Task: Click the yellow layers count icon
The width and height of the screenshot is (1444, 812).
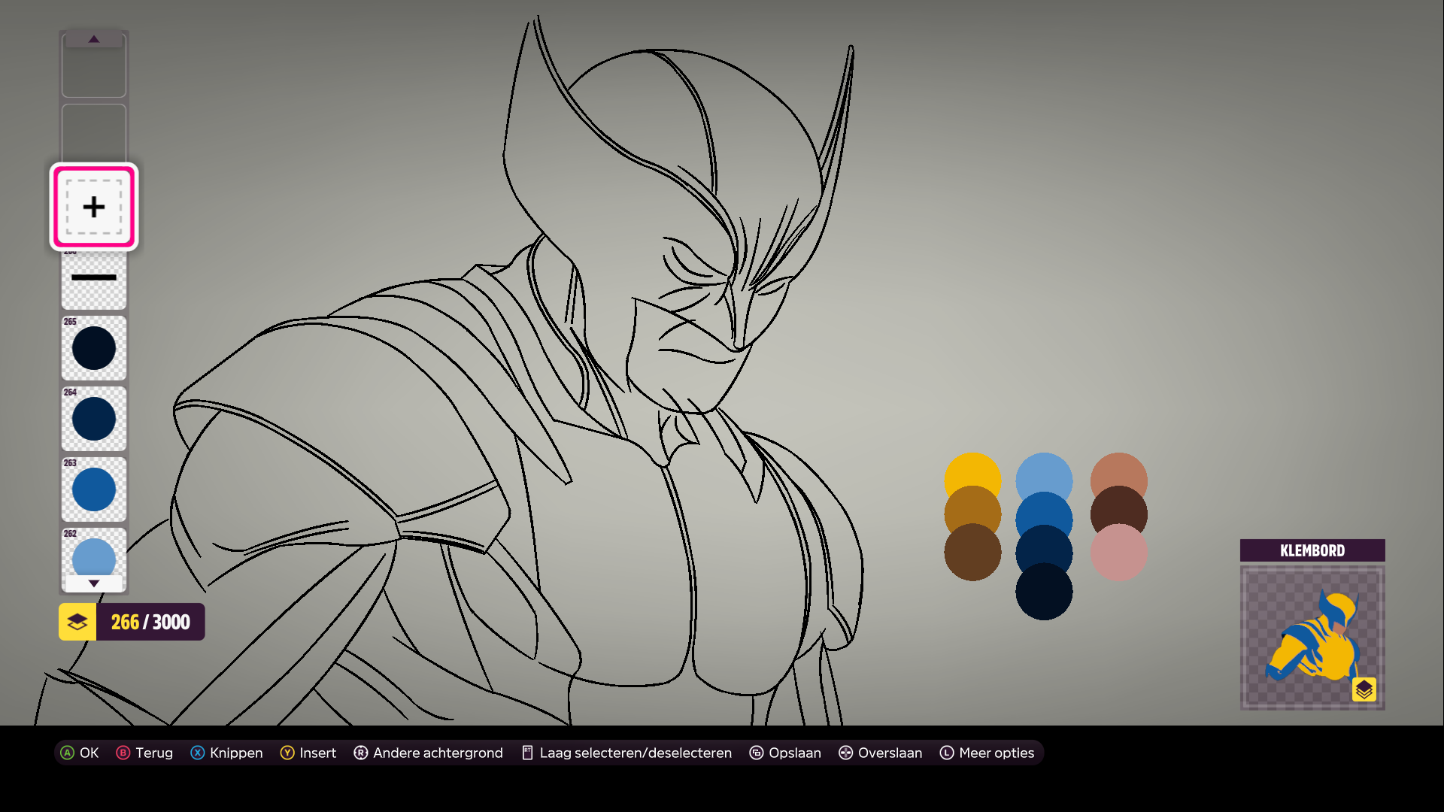Action: click(x=77, y=622)
